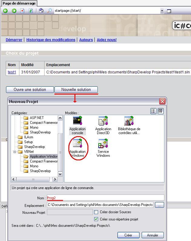The width and height of the screenshot is (191, 241).
Task: Open the test1 recent project link
Action: click(12, 72)
